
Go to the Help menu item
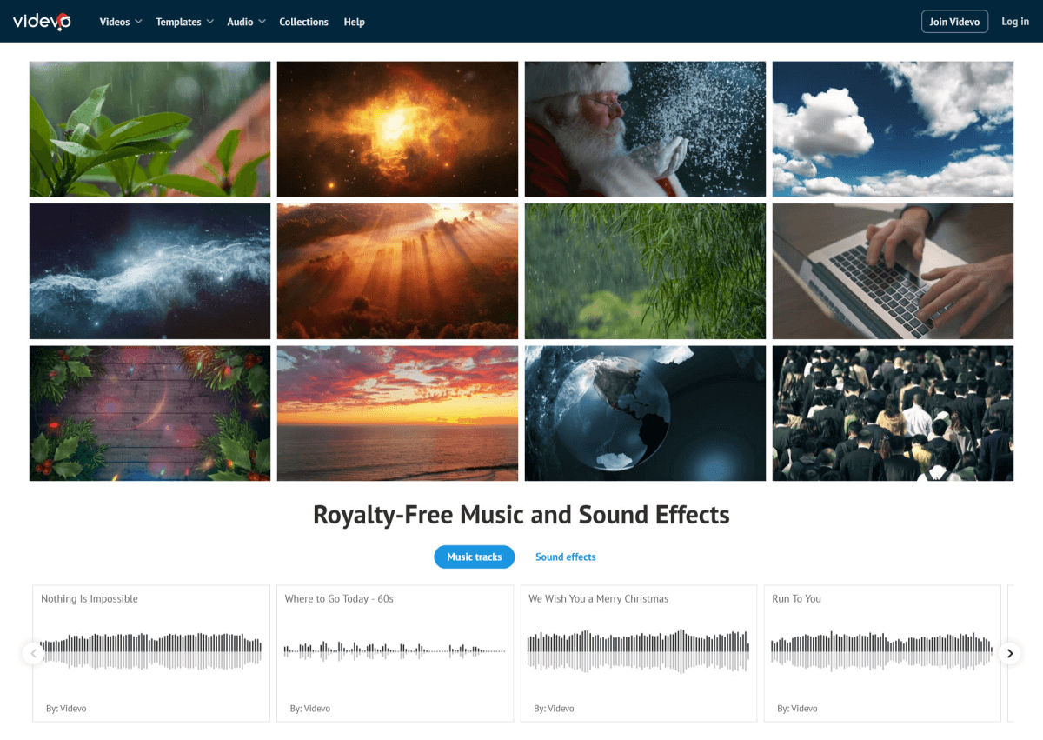coord(355,22)
